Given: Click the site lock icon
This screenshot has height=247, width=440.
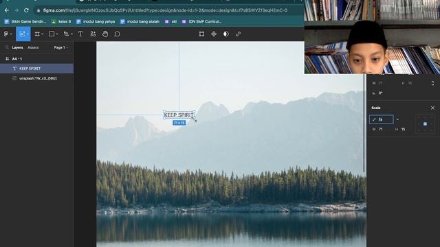Looking at the screenshot, I should (38, 10).
